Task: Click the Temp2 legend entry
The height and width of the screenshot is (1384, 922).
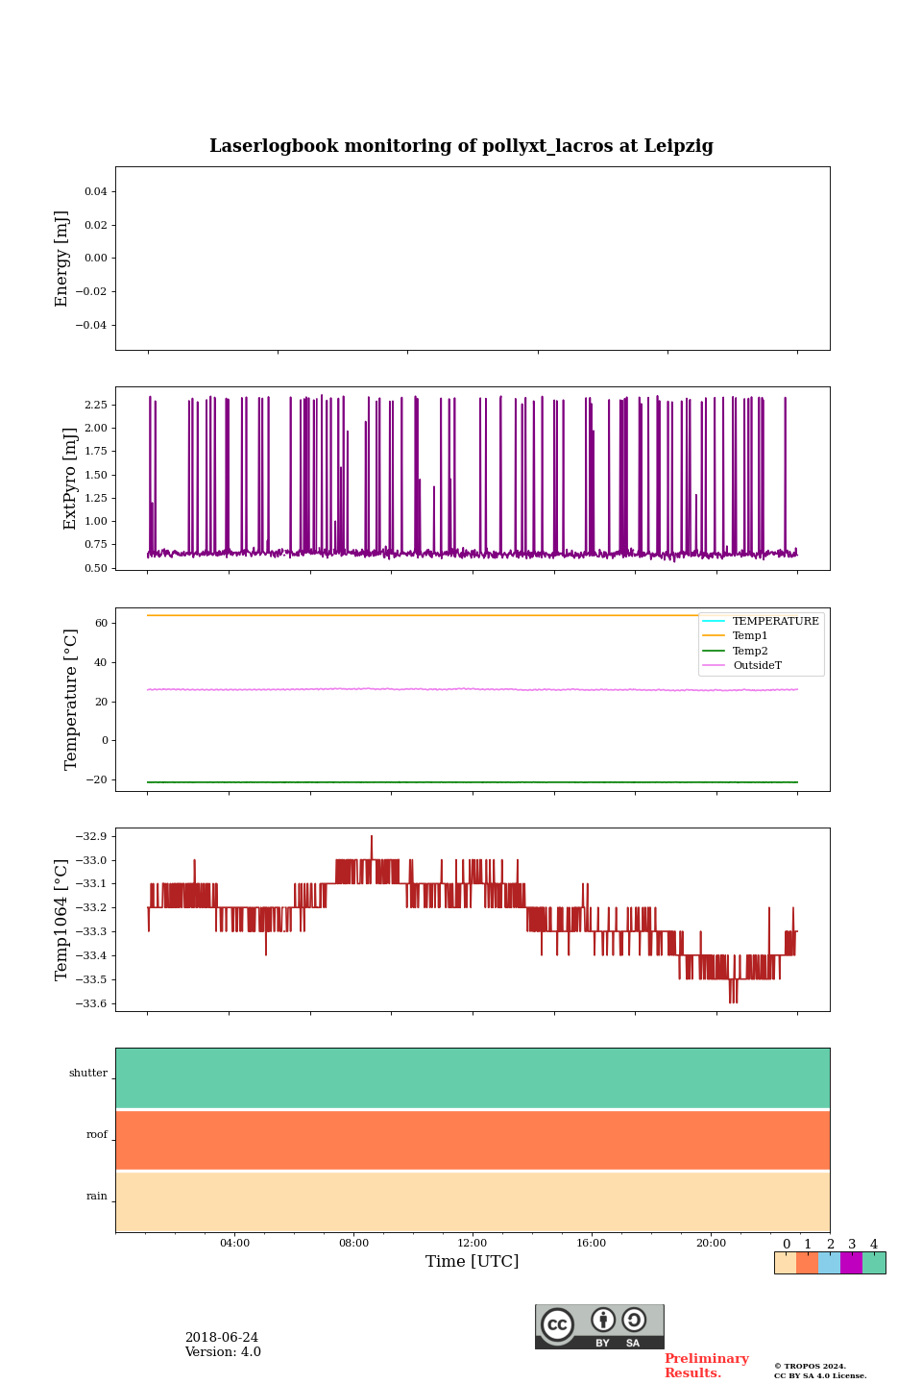Action: click(x=736, y=651)
